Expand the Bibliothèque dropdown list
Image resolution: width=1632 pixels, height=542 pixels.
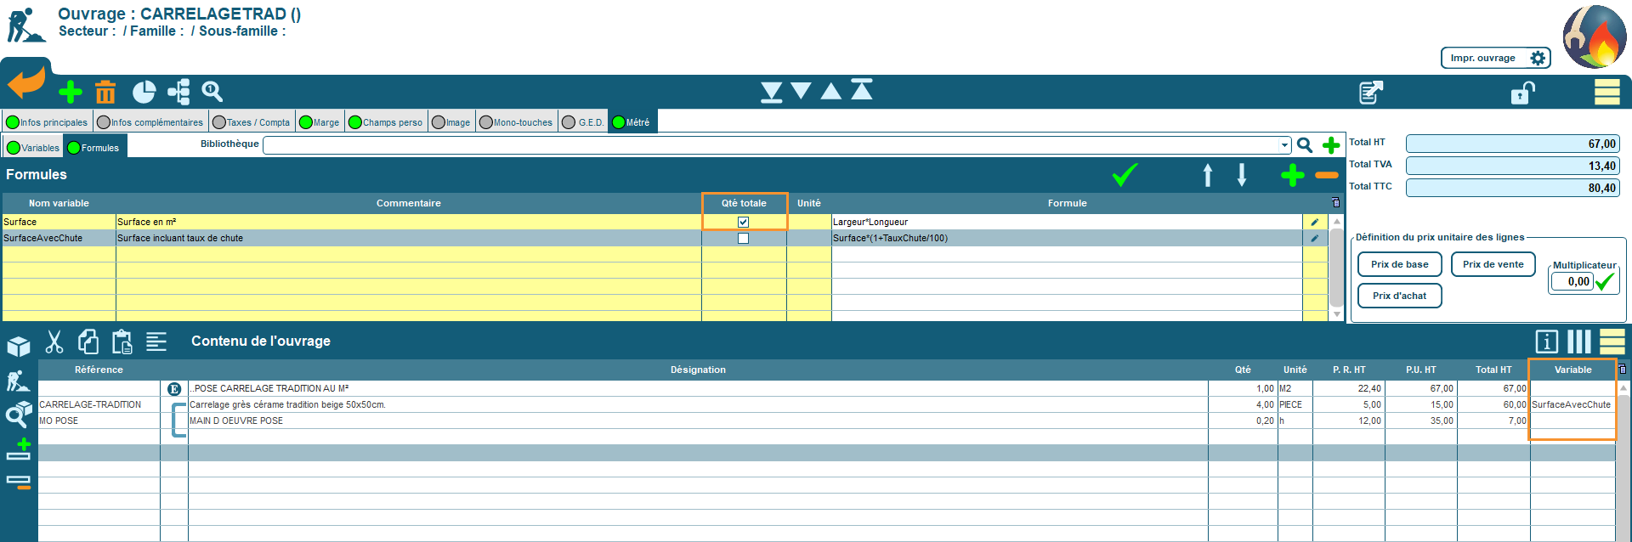[x=1284, y=145]
